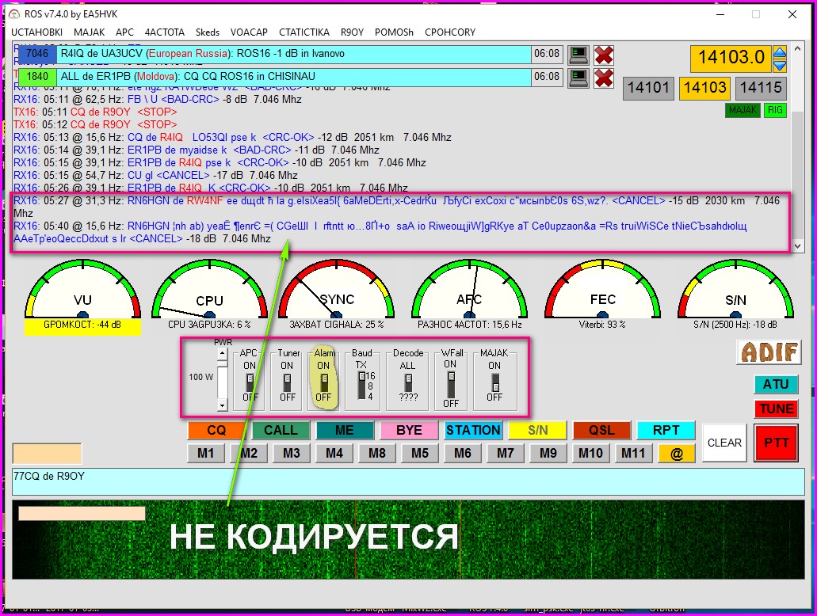Open the Skeds menu

208,32
